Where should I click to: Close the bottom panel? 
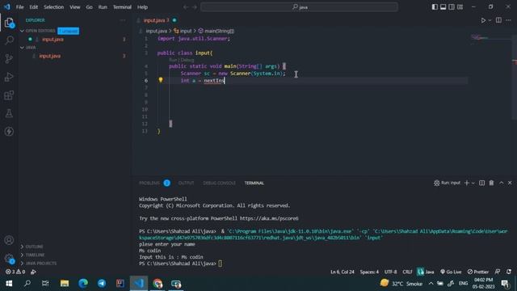[510, 183]
